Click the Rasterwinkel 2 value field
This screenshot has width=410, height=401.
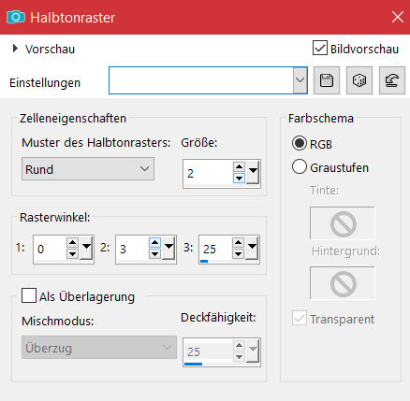coord(133,249)
